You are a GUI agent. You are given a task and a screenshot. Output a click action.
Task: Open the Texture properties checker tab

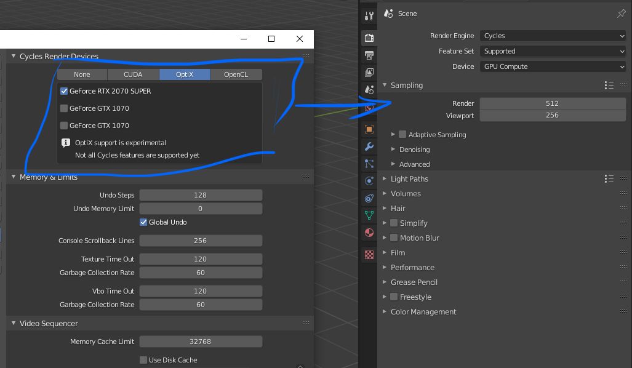[369, 255]
